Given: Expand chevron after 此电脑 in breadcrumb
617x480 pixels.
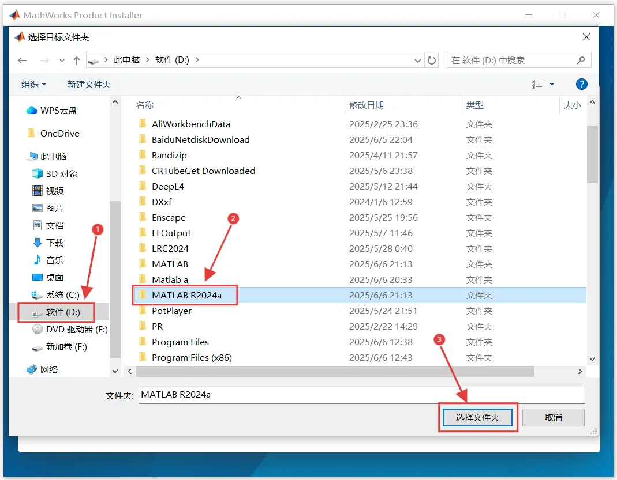Looking at the screenshot, I should click(148, 60).
